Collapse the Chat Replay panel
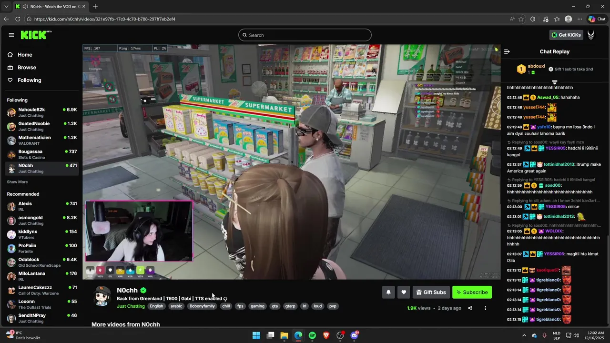Image resolution: width=610 pixels, height=343 pixels. (x=507, y=51)
